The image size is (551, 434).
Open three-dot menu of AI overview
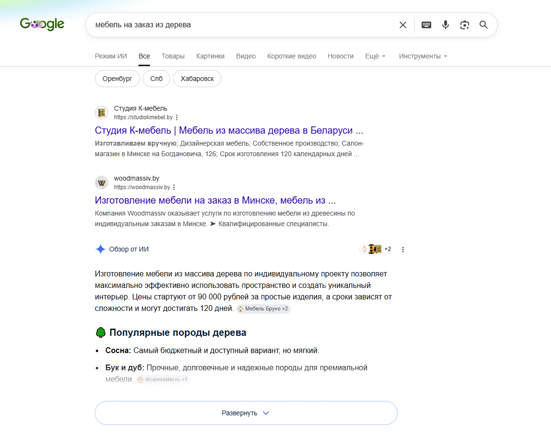[x=402, y=250]
